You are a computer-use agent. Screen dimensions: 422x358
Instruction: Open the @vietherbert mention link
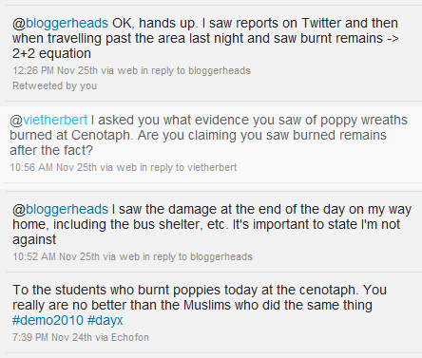(48, 121)
